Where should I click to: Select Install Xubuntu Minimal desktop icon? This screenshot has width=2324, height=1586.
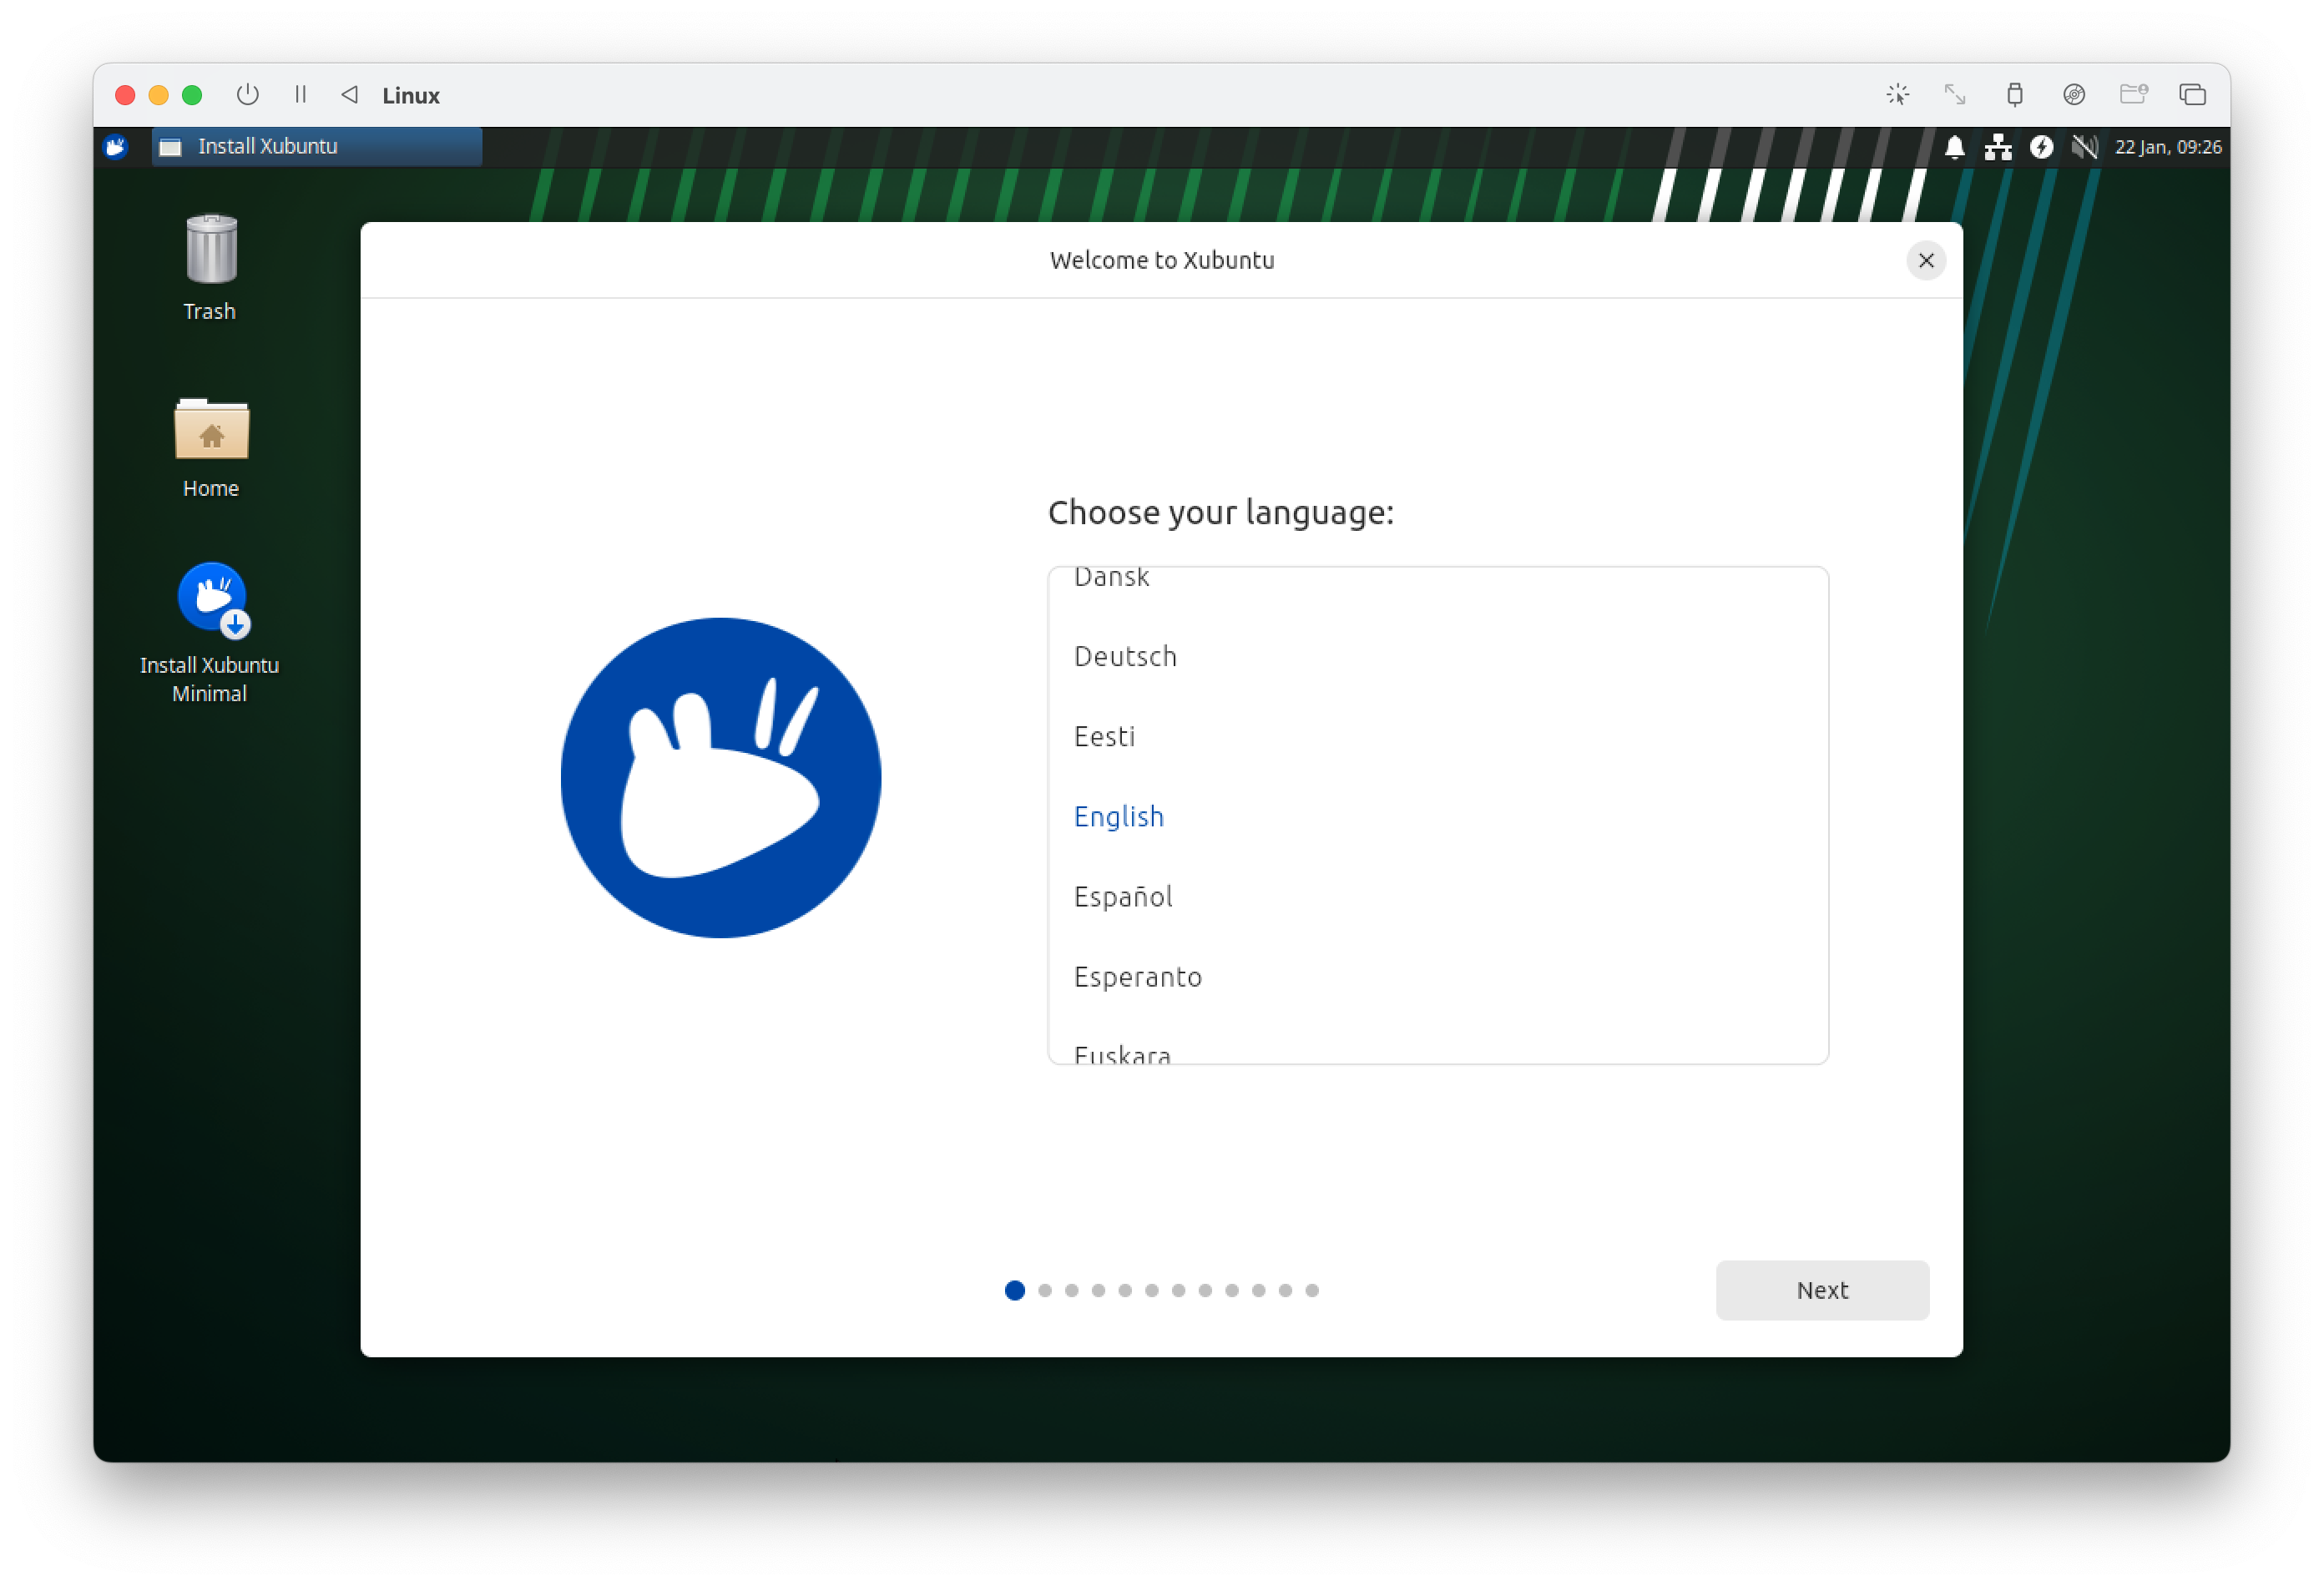point(210,633)
